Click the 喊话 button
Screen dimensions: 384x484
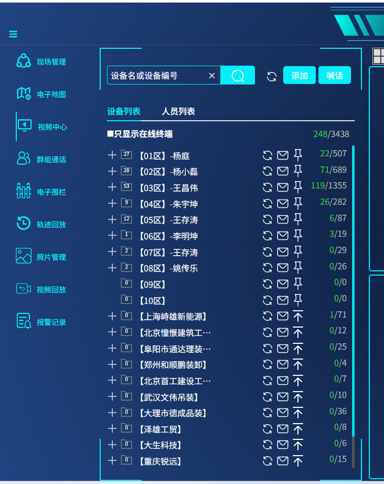click(335, 76)
